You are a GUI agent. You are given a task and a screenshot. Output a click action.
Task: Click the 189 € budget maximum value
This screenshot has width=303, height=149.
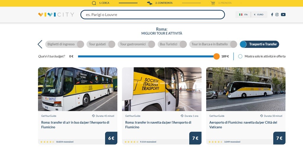[225, 56]
